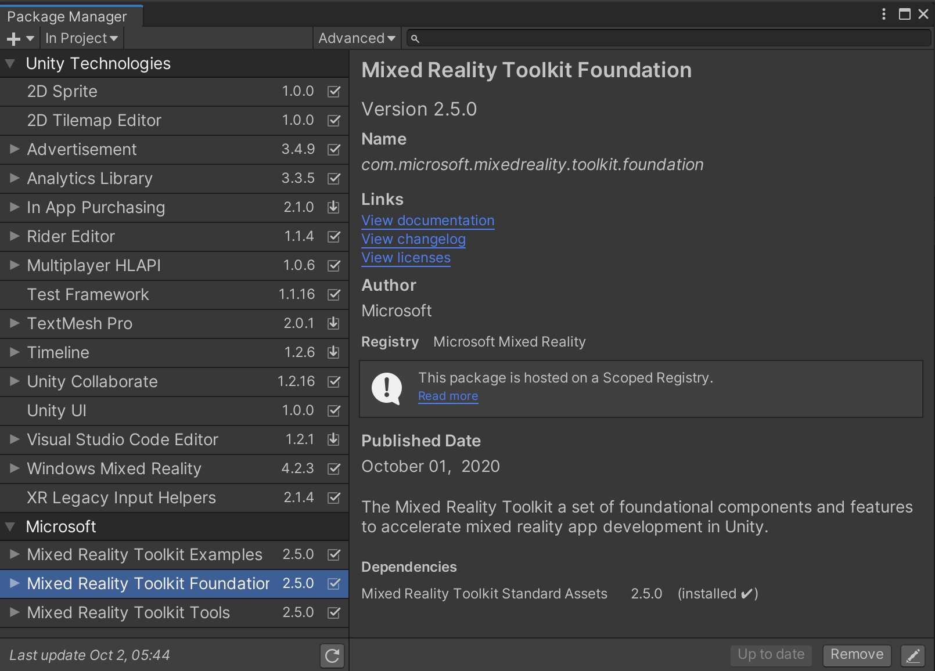Click the Remove button
935x671 pixels.
pyautogui.click(x=857, y=655)
